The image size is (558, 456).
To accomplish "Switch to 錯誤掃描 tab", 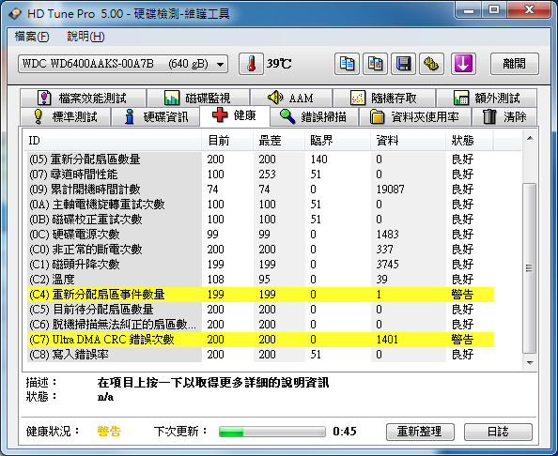I will tap(314, 116).
